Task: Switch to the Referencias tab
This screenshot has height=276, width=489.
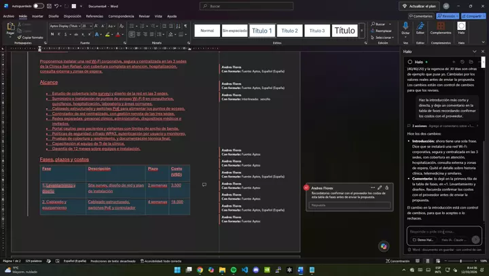Action: (x=94, y=16)
